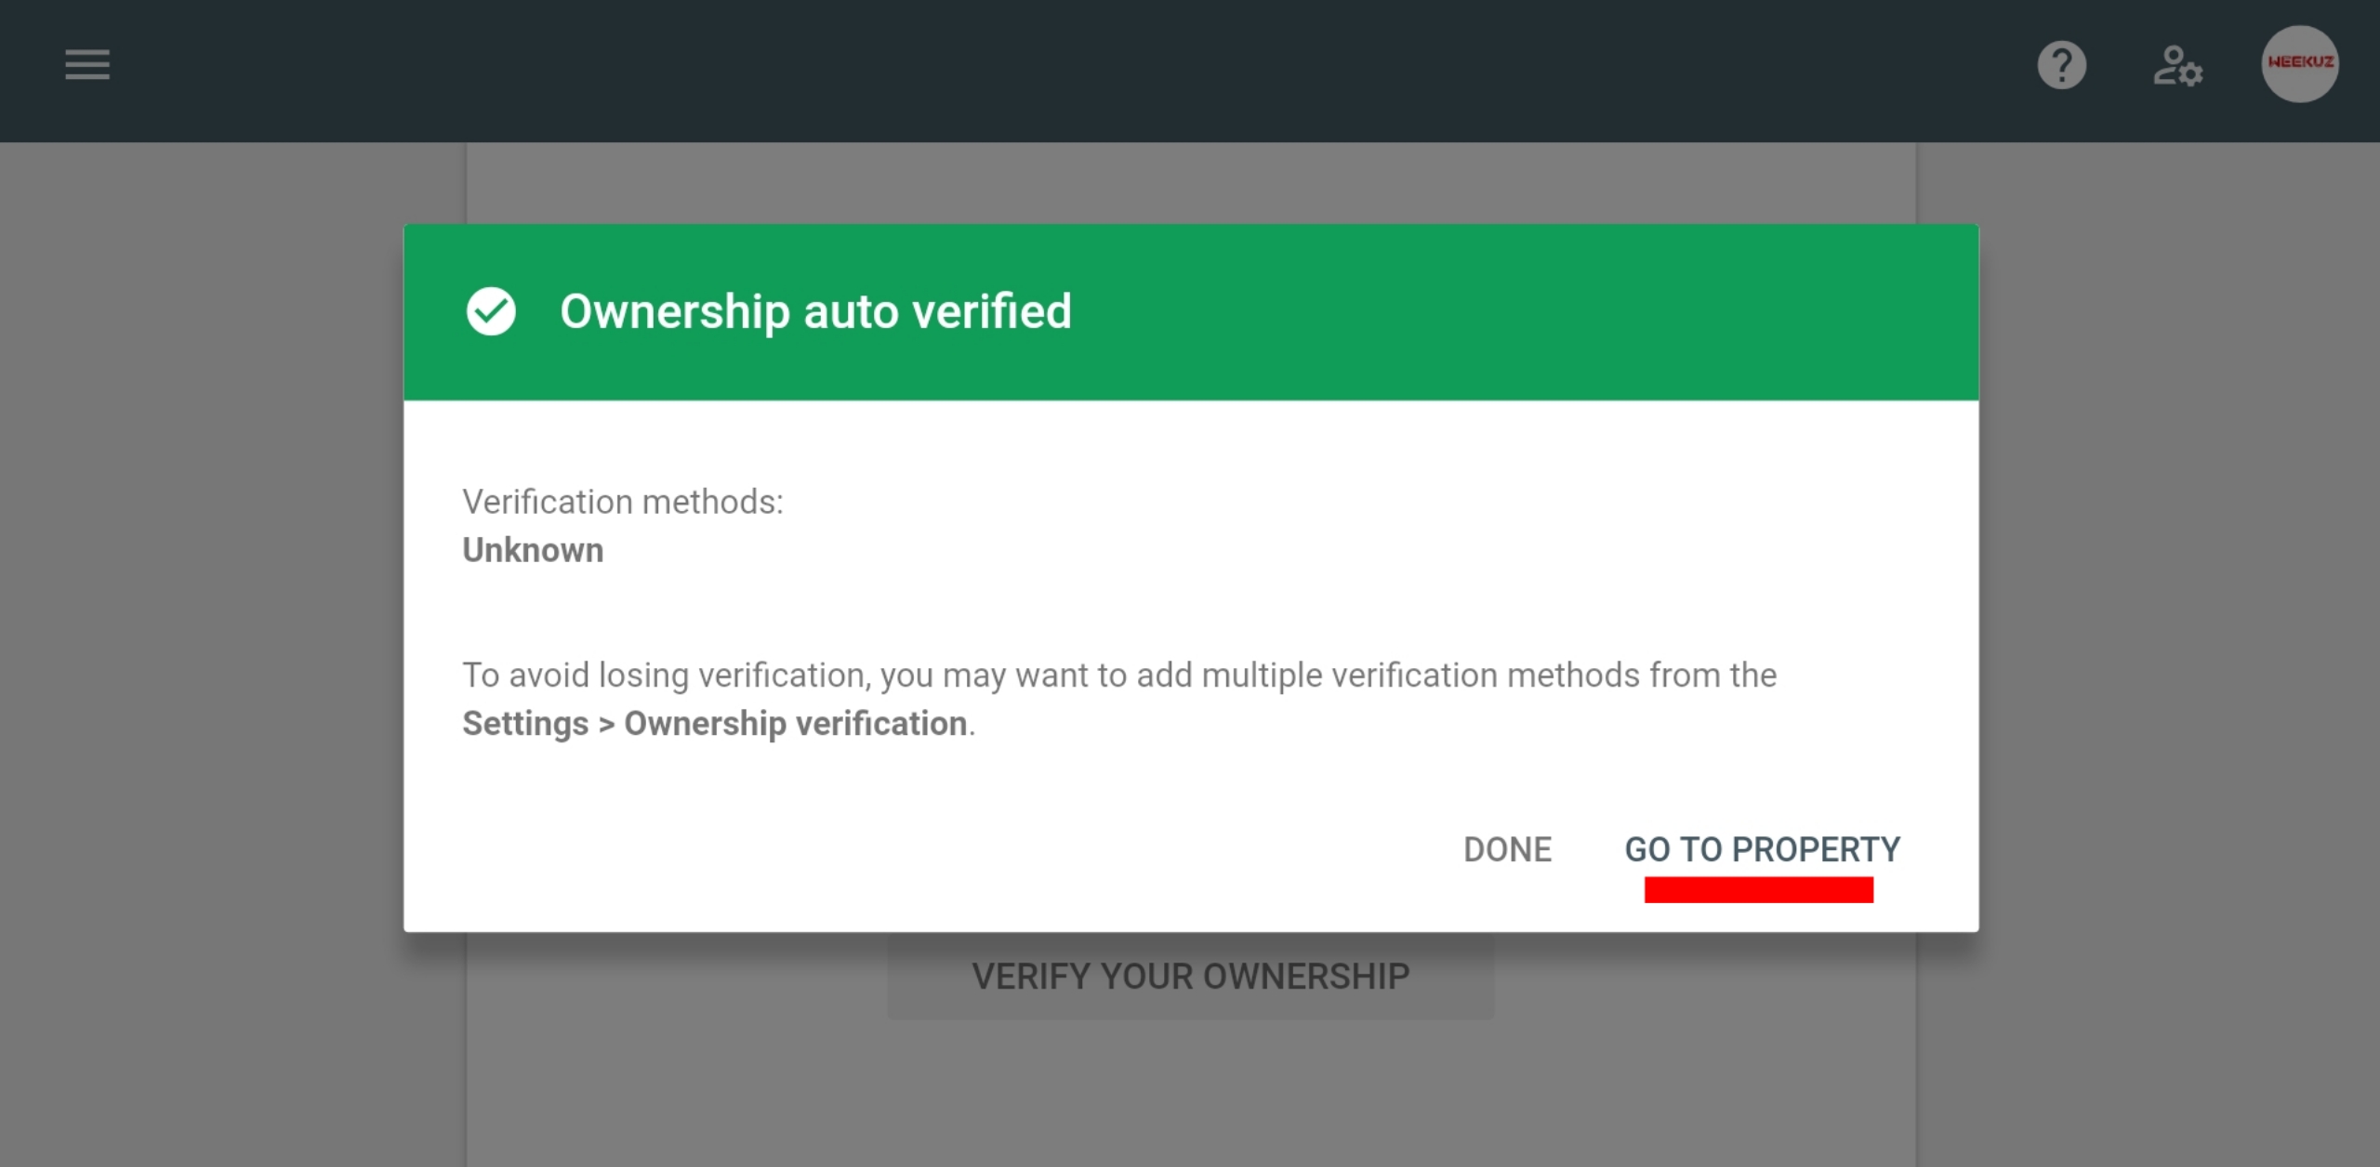This screenshot has width=2380, height=1167.
Task: Open the hamburger navigation menu
Action: (87, 65)
